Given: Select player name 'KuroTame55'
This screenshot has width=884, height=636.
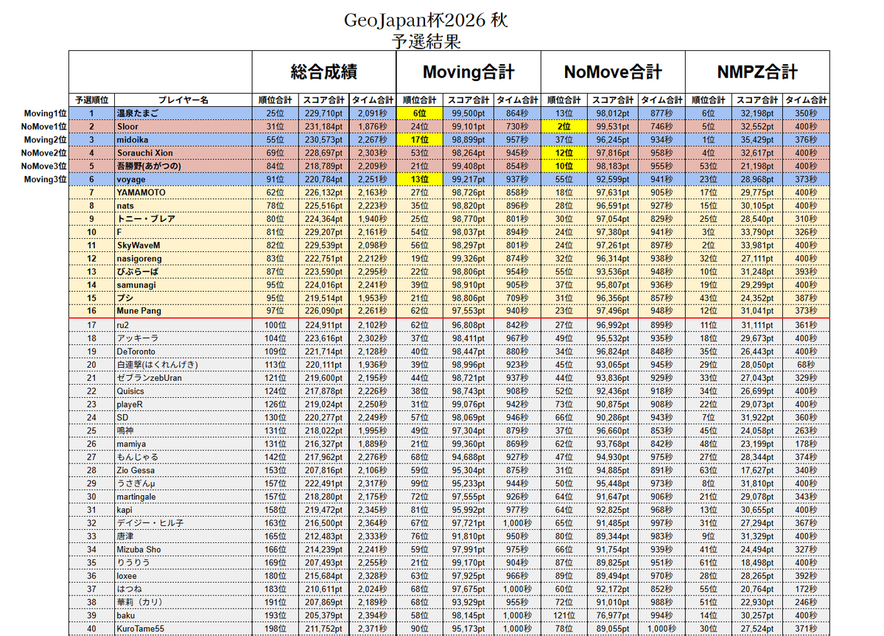Looking at the screenshot, I should coord(139,629).
